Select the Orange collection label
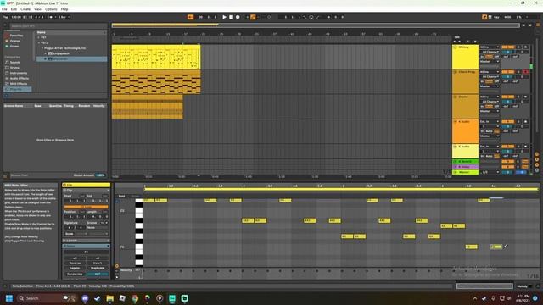This screenshot has width=543, height=305. pos(15,41)
